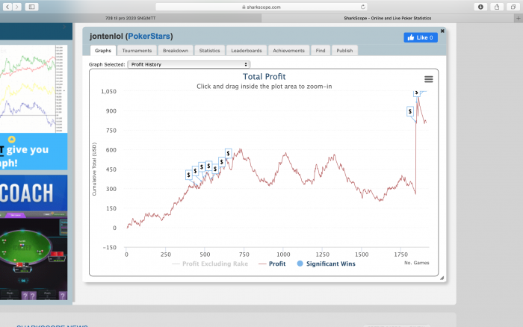The height and width of the screenshot is (327, 523).
Task: Open the Publish tab
Action: pyautogui.click(x=344, y=50)
